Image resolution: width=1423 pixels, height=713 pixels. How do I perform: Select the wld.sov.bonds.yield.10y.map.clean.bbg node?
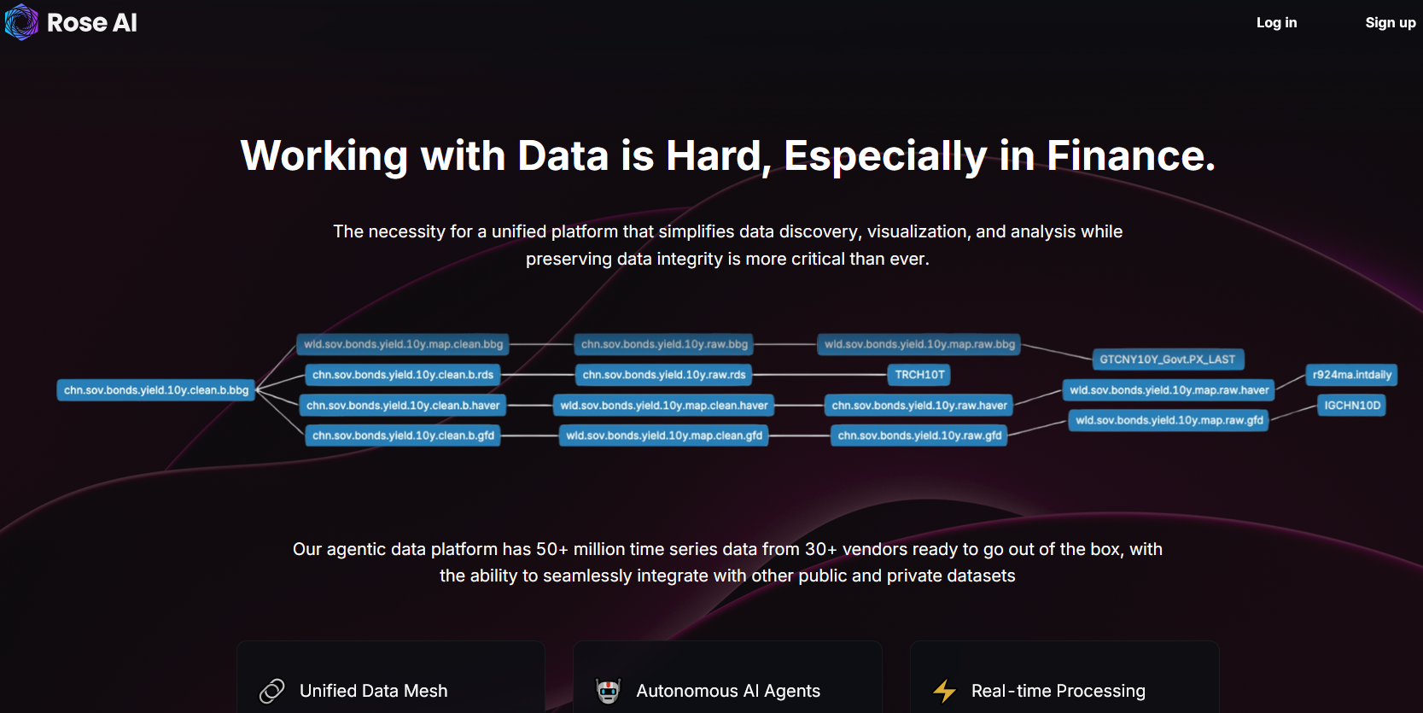[x=403, y=344]
